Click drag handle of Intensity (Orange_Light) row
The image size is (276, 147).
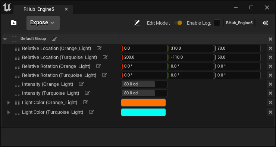click(x=17, y=84)
